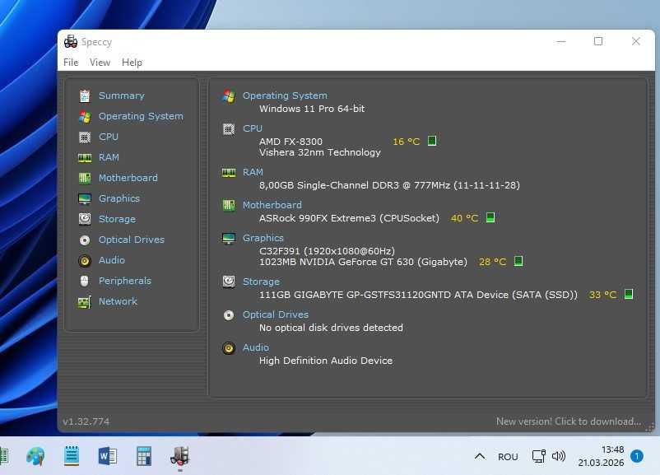The width and height of the screenshot is (660, 475).
Task: Click the Optical Drives heading link in summary
Action: (x=276, y=314)
